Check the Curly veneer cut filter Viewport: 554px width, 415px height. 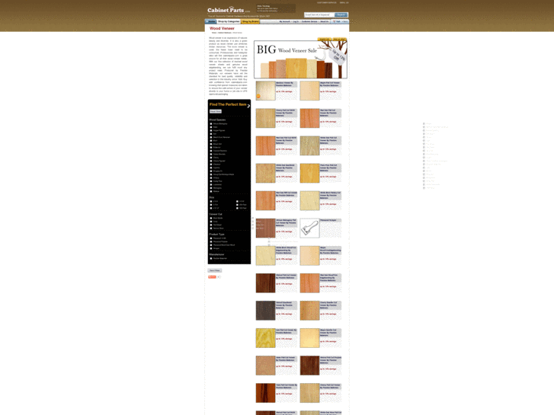coord(211,222)
